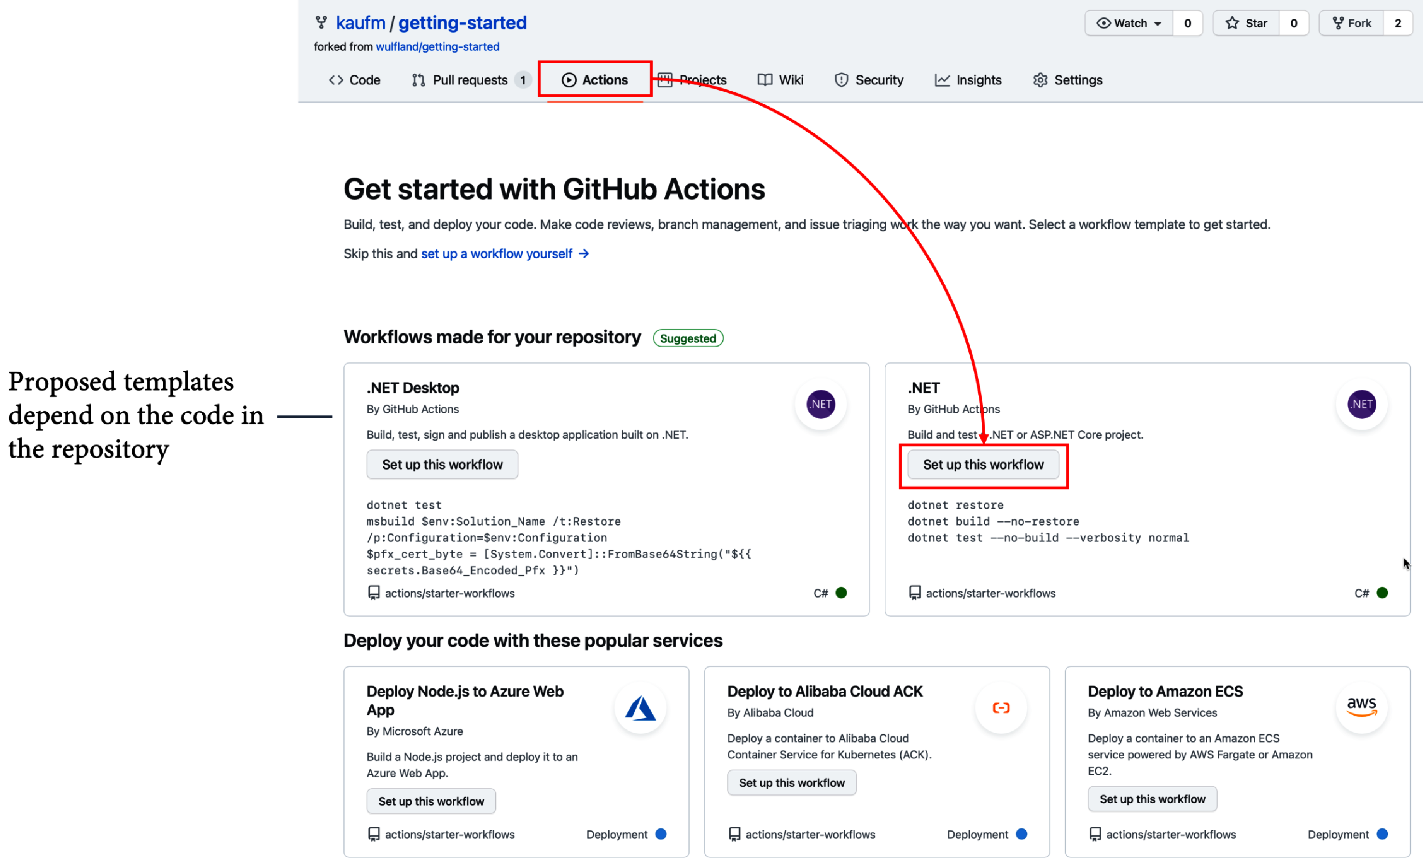
Task: Click the Azure logo icon
Action: pos(641,708)
